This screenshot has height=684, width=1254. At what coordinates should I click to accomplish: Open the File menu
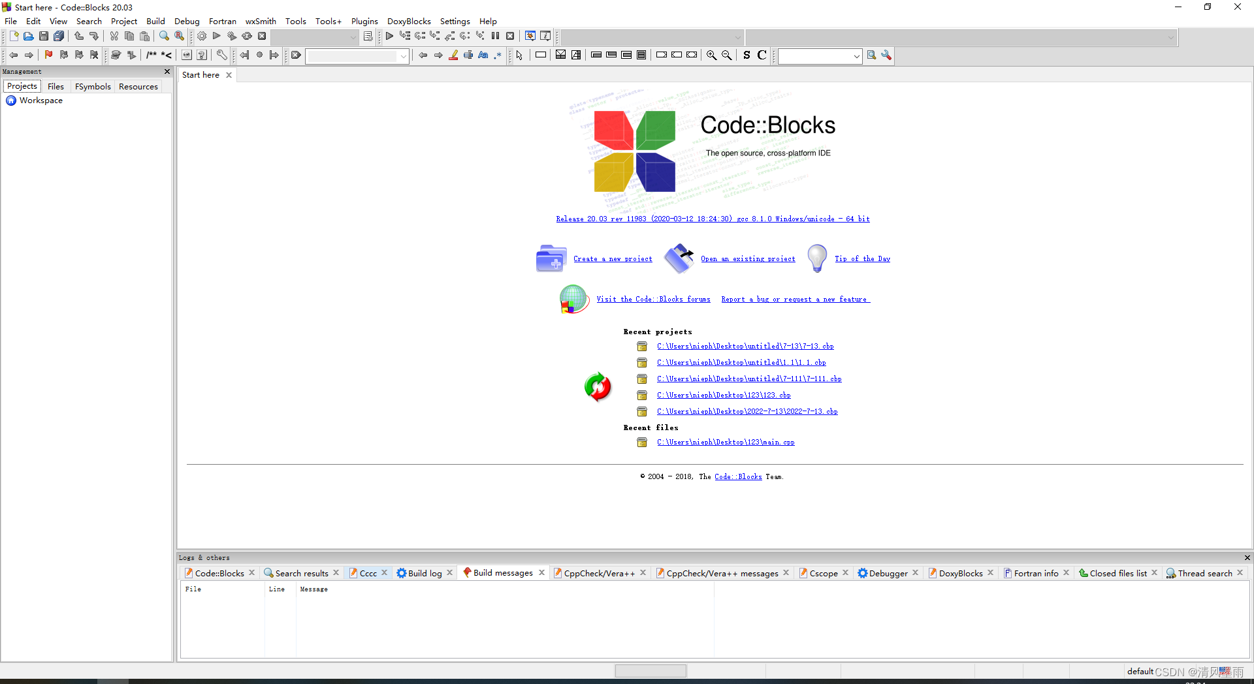11,21
